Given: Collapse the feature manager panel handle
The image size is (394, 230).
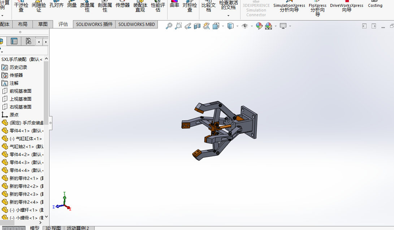Looking at the screenshot, I should (x=51, y=123).
